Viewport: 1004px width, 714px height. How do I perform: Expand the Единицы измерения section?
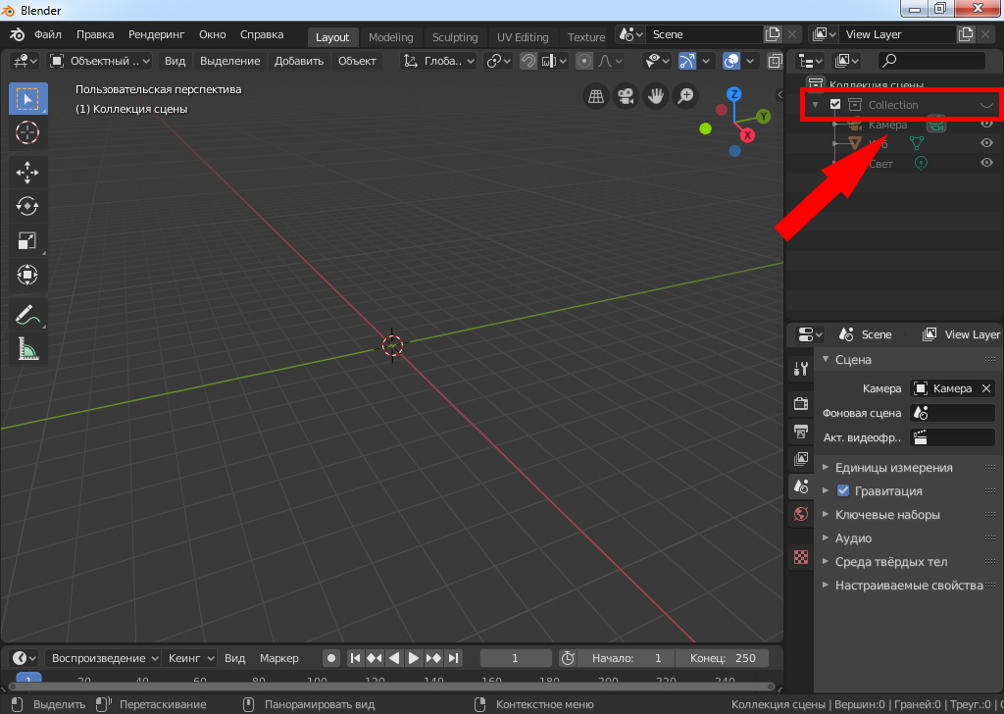click(x=893, y=468)
